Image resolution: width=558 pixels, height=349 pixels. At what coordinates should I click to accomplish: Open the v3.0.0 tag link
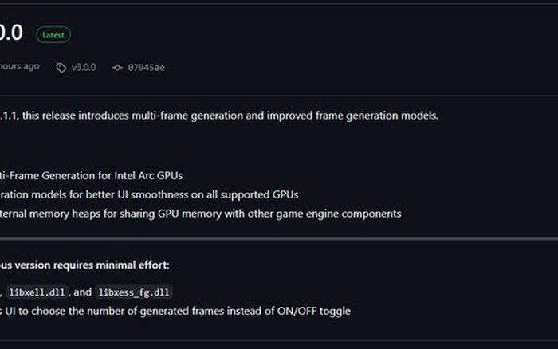coord(84,68)
